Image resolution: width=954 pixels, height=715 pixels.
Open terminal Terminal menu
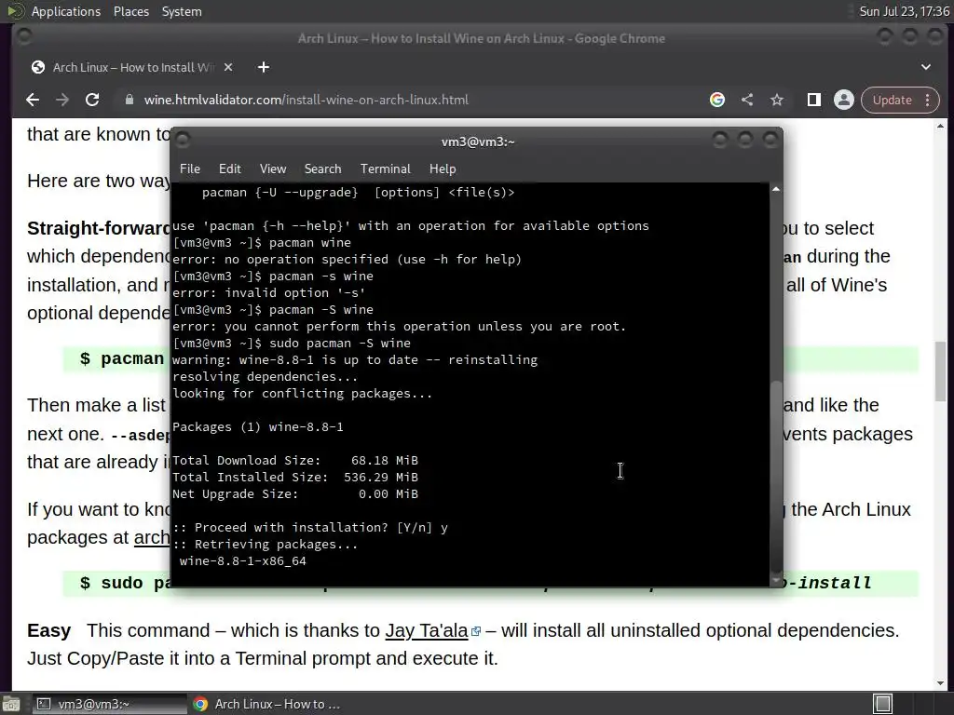(385, 169)
